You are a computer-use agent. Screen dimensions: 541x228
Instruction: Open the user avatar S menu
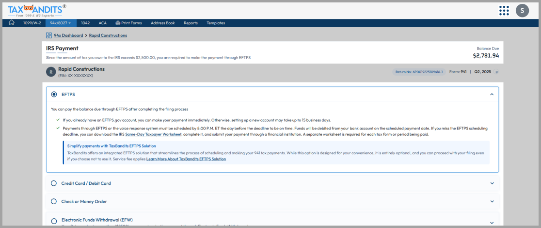522,11
